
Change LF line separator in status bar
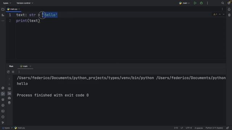pos(182,128)
